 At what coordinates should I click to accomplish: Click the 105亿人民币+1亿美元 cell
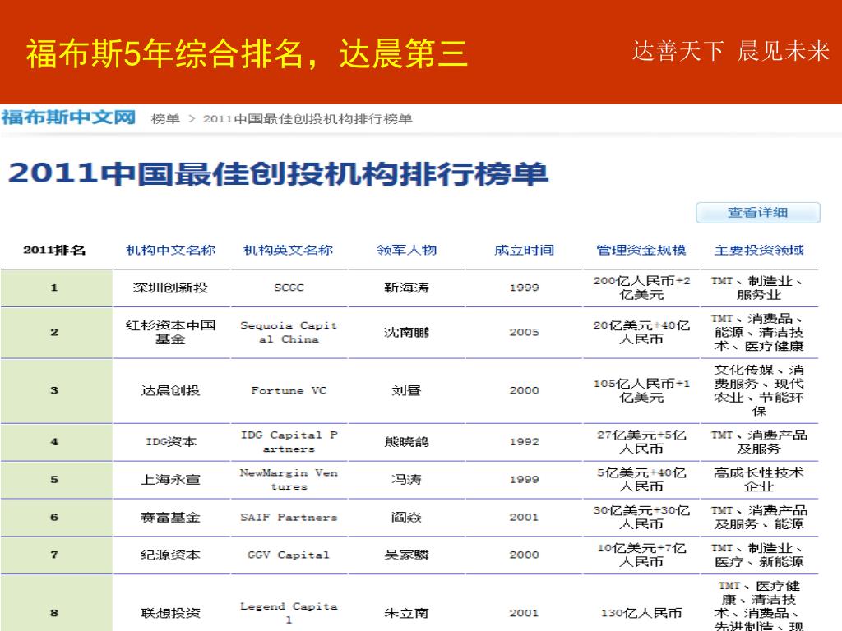point(641,390)
